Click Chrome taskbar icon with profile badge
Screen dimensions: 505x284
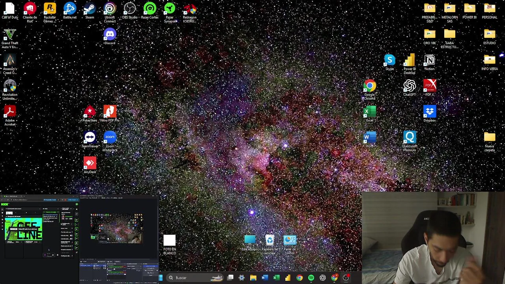(335, 278)
